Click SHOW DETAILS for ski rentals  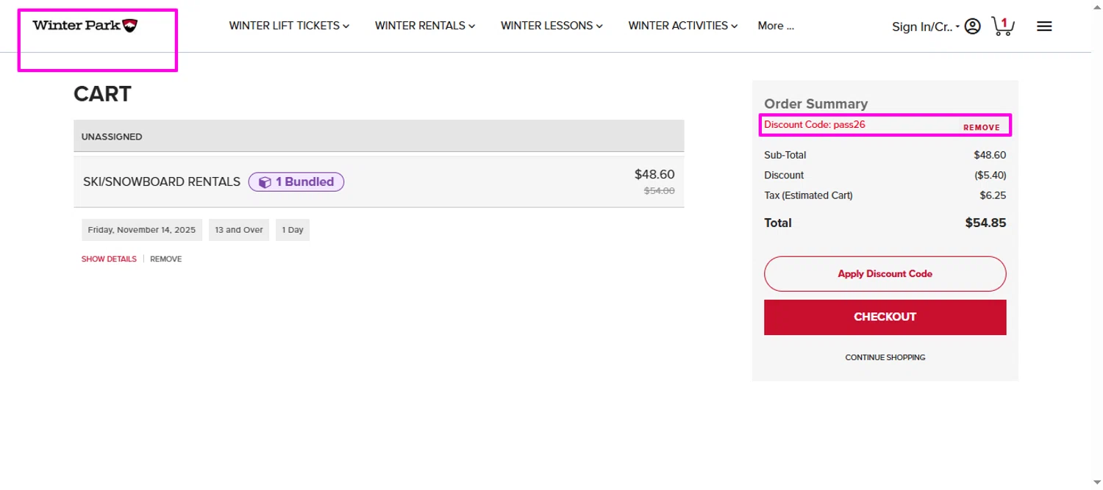click(x=109, y=259)
